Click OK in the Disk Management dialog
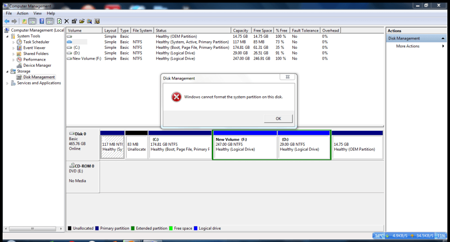 (278, 119)
